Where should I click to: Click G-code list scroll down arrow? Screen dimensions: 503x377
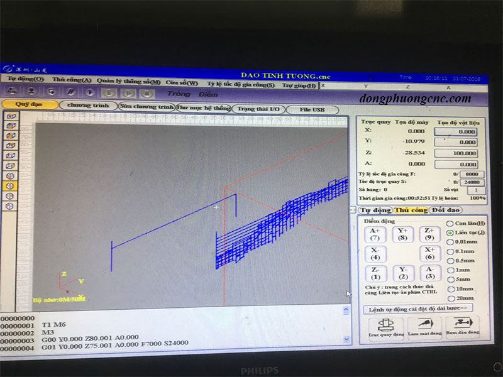click(346, 339)
